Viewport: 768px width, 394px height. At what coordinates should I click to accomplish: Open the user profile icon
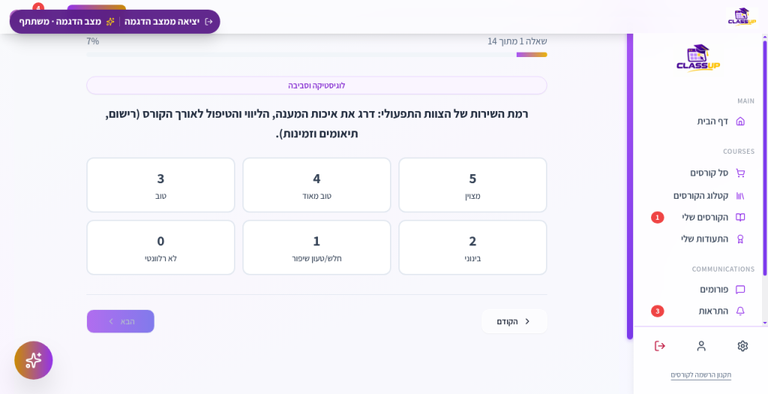pos(701,346)
